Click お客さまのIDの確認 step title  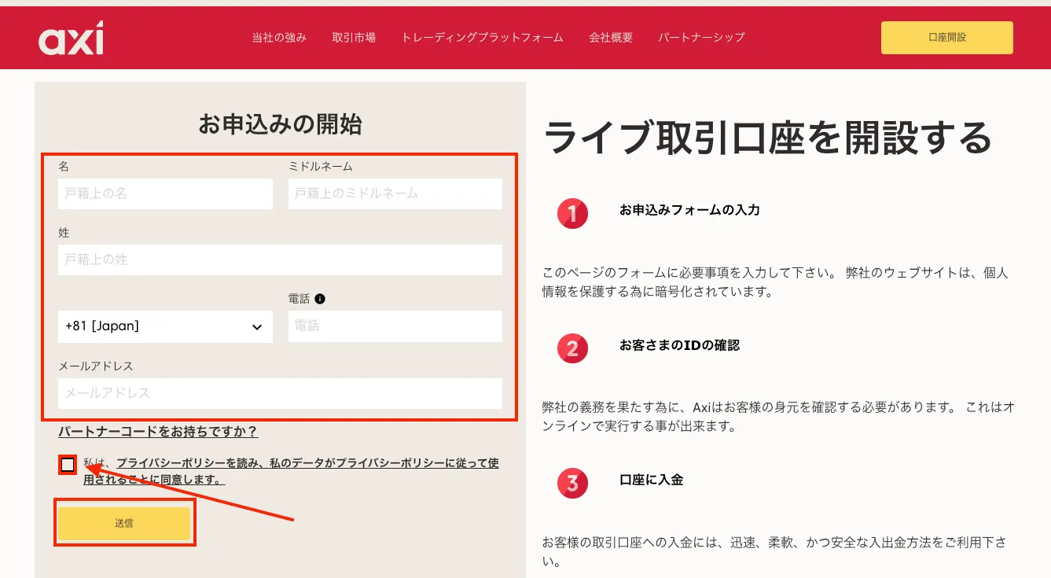(679, 345)
